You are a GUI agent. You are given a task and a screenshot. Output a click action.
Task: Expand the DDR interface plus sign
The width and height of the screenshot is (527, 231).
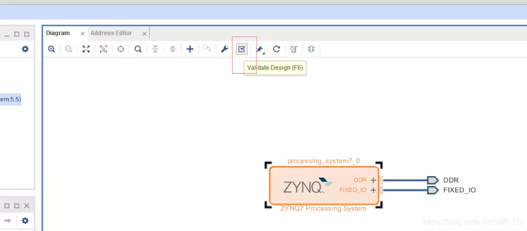point(373,180)
